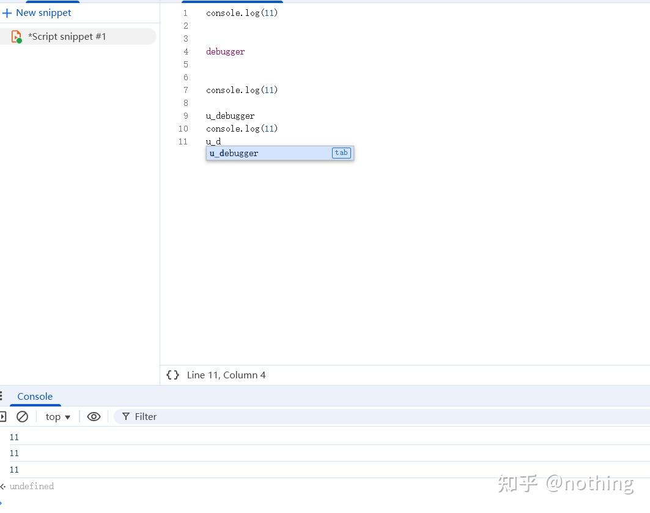Click the debugger keyword on line 4

coord(225,51)
